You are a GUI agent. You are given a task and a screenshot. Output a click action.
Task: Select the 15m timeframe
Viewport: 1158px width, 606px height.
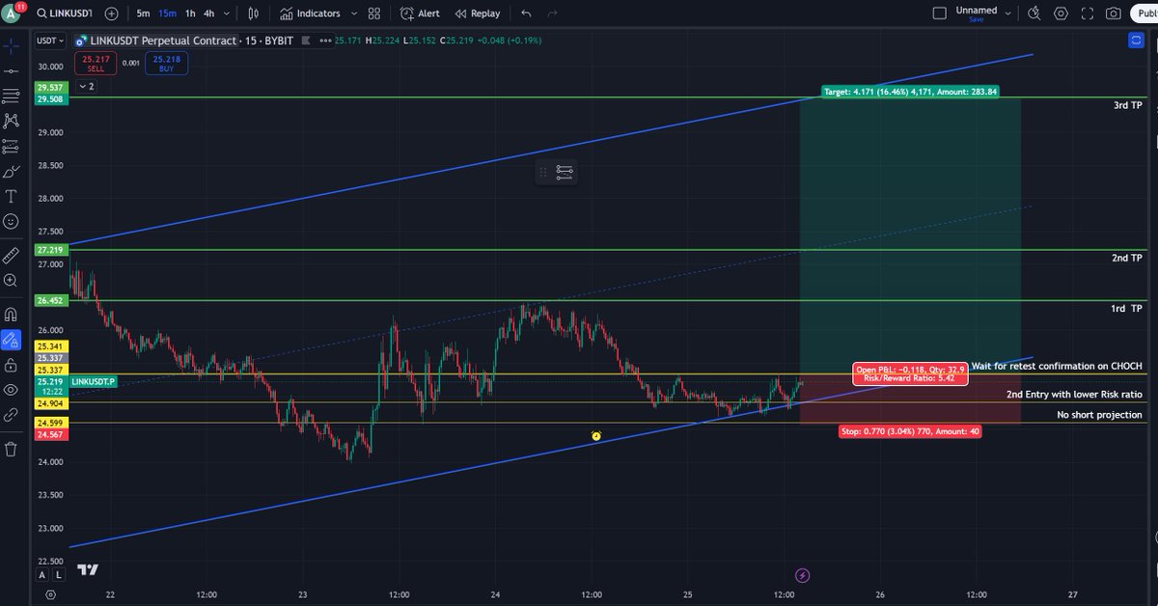pyautogui.click(x=167, y=14)
